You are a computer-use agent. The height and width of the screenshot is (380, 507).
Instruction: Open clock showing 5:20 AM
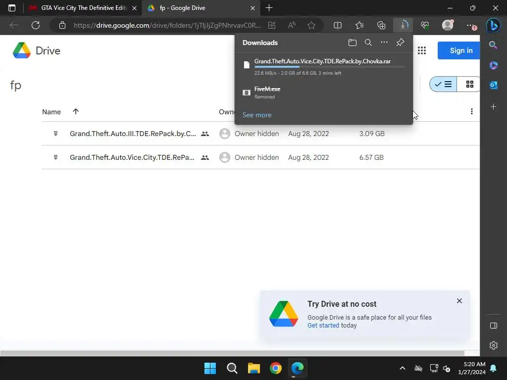point(472,368)
